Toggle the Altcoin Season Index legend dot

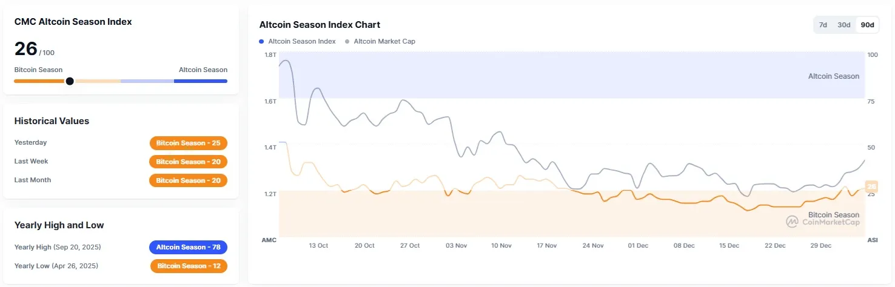point(261,41)
